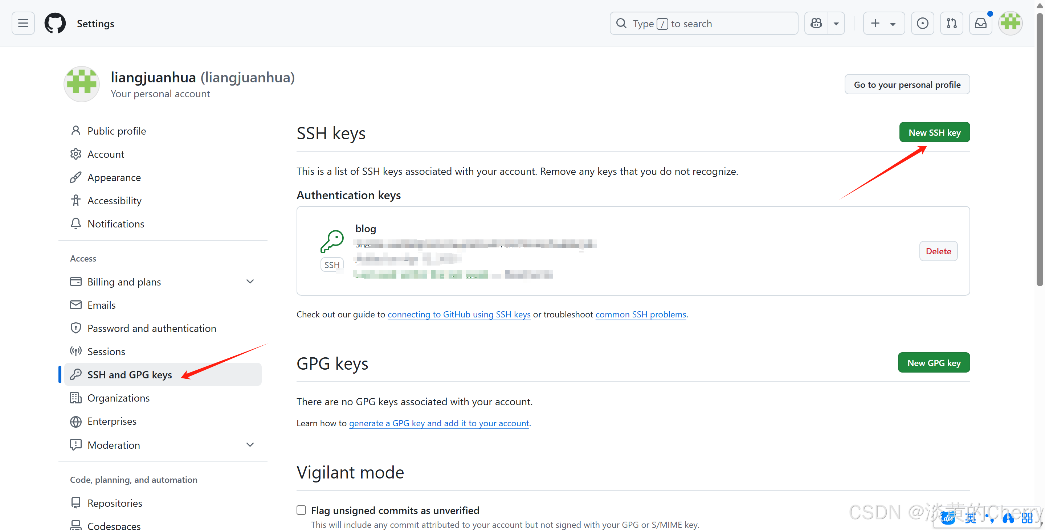Open the hamburger navigation menu
This screenshot has width=1045, height=530.
(23, 23)
